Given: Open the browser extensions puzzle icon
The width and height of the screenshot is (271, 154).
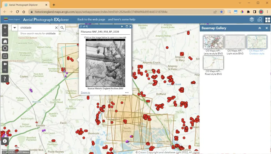Looking at the screenshot, I should point(248,12).
